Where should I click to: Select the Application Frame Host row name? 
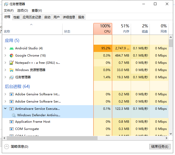click(x=33, y=122)
